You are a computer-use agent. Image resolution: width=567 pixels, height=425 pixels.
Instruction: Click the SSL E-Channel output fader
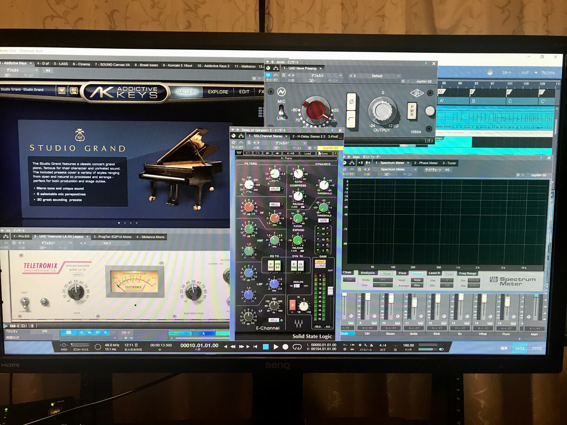[330, 291]
